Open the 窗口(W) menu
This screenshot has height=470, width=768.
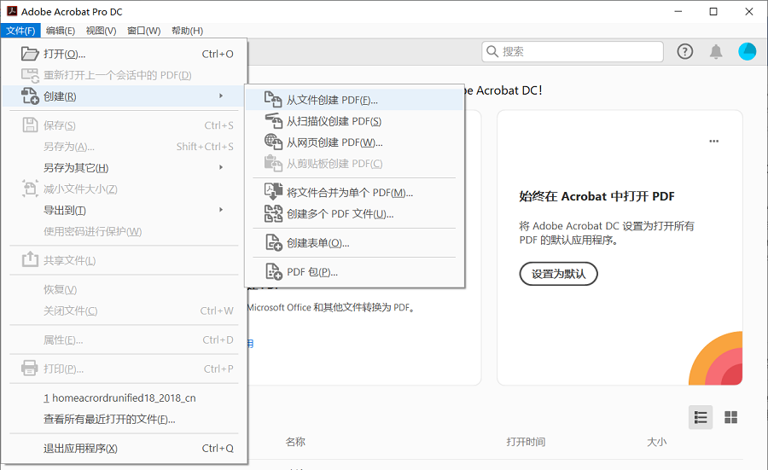point(143,31)
